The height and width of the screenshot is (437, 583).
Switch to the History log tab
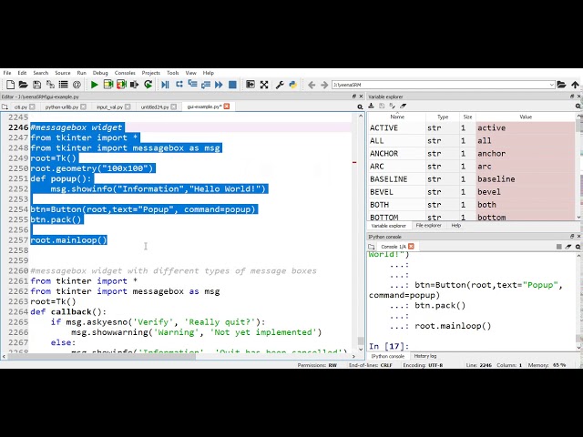point(425,356)
